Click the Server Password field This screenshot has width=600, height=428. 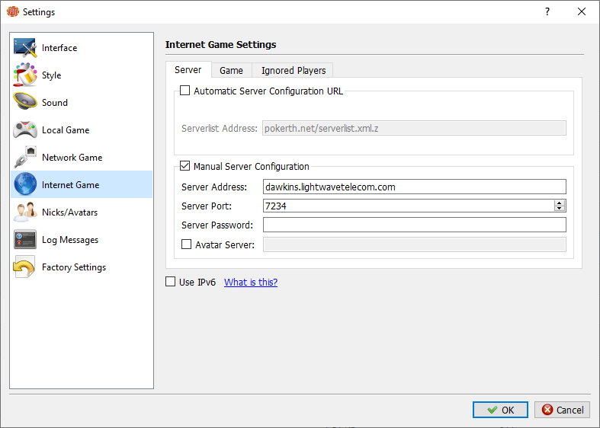(x=415, y=225)
